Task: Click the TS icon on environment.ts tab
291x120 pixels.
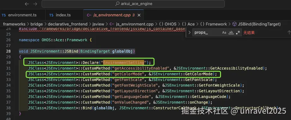Action: click(x=4, y=15)
